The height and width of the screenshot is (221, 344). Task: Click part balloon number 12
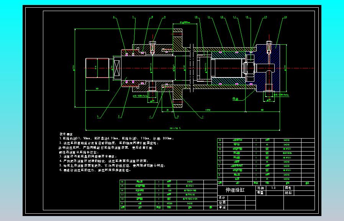click(222, 17)
